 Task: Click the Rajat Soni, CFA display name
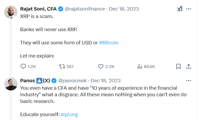(38, 9)
